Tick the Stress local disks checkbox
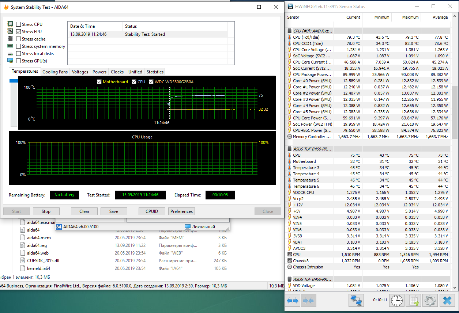 pos(18,53)
